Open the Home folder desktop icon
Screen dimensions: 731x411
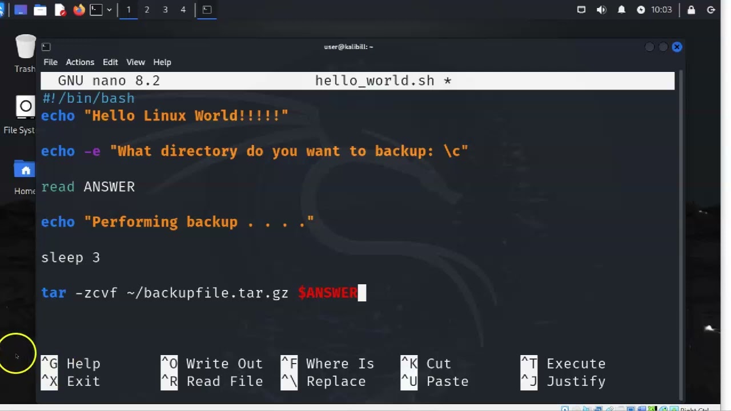[x=25, y=177]
